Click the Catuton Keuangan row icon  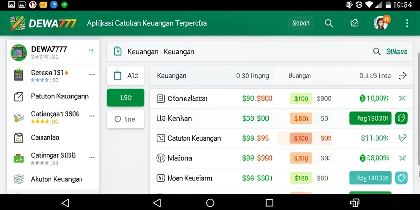click(x=160, y=138)
